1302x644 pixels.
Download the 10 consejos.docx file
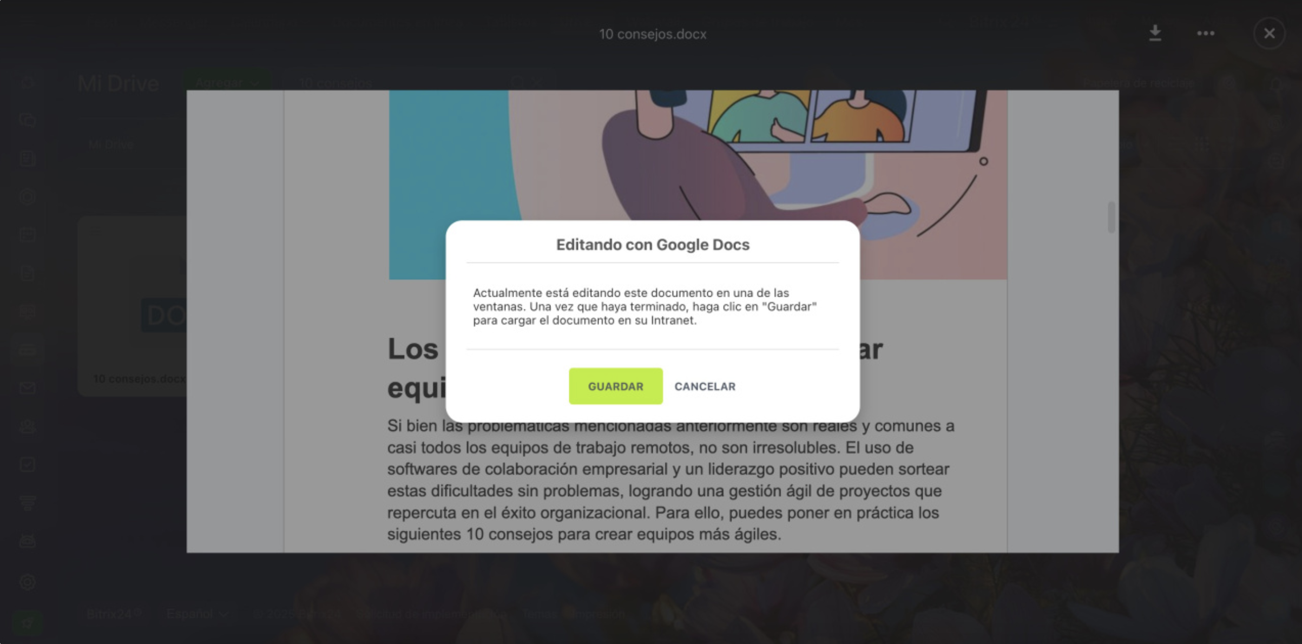[x=1155, y=34]
